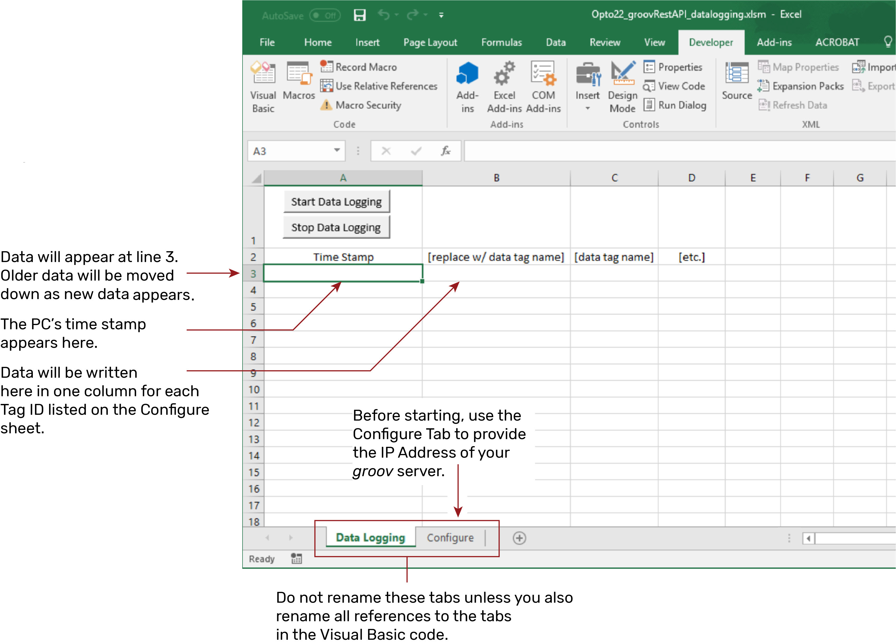Open the ACROBAT ribbon tab

click(837, 42)
